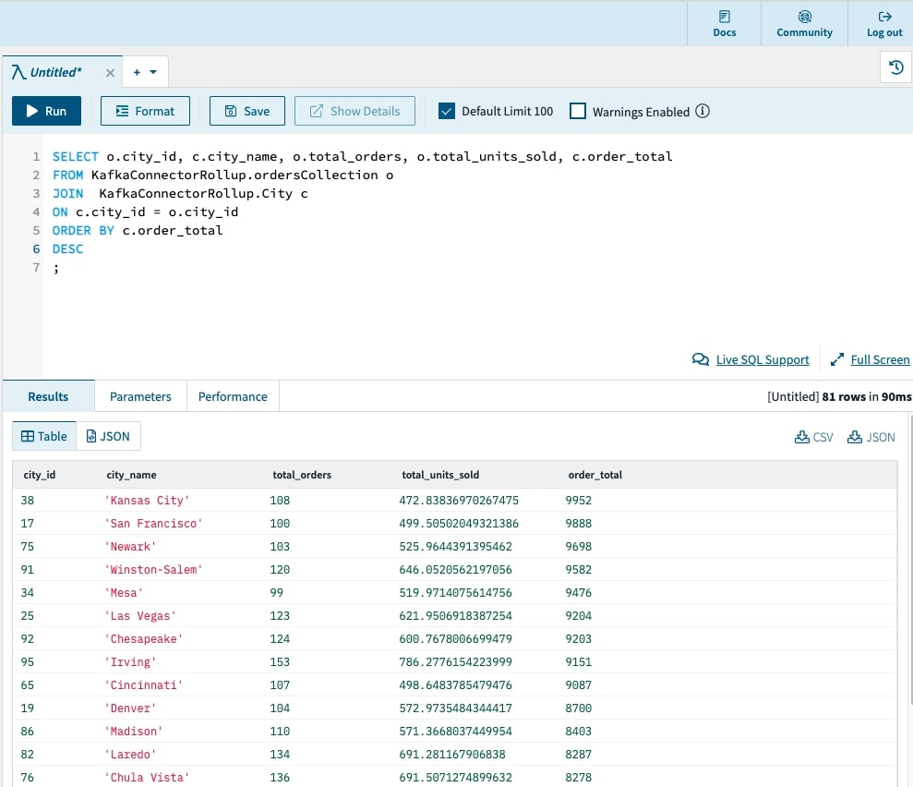
Task: Switch the results view to JSON
Action: tap(108, 436)
